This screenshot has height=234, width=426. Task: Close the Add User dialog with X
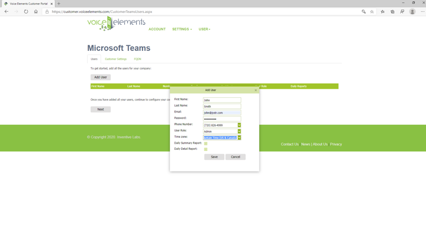point(255,90)
